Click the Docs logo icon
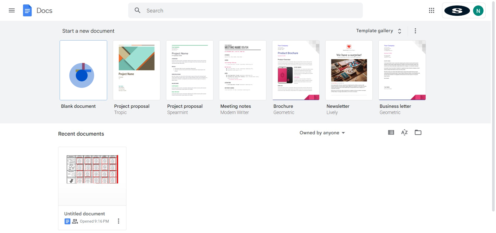 27,10
